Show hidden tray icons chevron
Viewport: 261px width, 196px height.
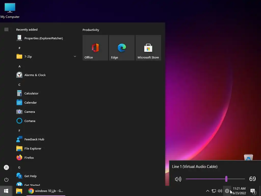[x=207, y=191]
